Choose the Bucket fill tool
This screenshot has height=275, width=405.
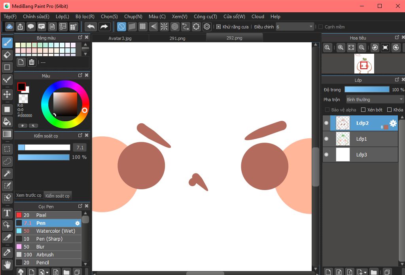7,122
